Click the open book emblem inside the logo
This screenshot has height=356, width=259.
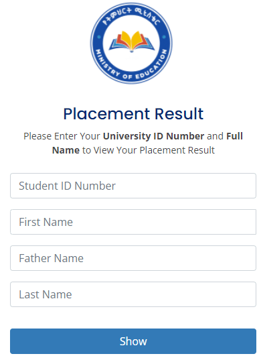click(132, 42)
